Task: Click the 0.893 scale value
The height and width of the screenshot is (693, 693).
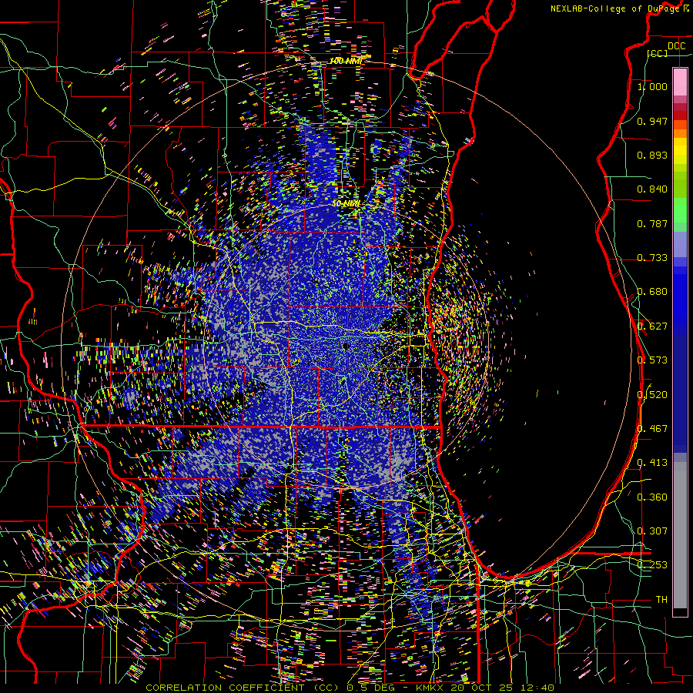Action: click(x=652, y=155)
